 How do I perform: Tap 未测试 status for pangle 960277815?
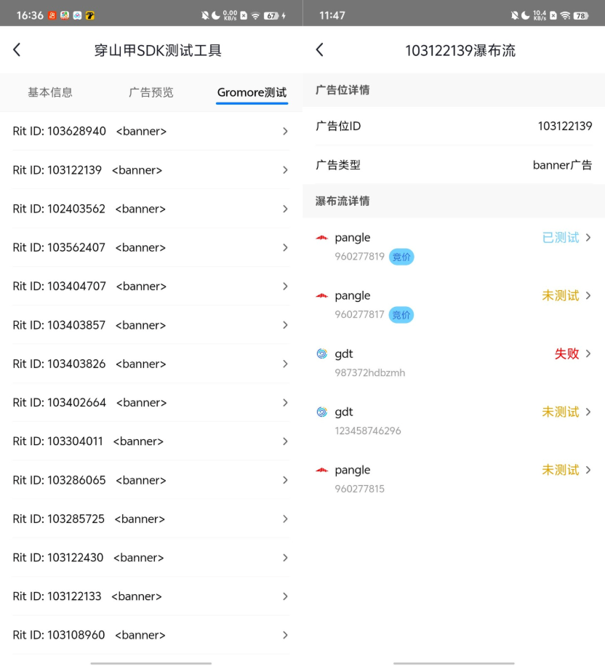coord(560,471)
